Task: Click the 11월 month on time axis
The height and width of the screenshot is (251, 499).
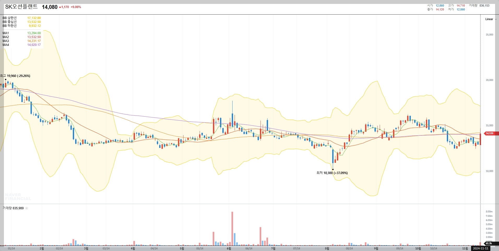Action: 465,249
